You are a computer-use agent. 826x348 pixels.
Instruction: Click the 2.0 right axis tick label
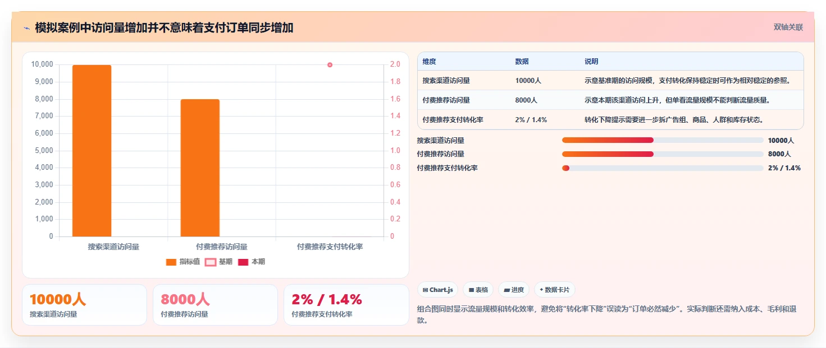click(x=395, y=64)
